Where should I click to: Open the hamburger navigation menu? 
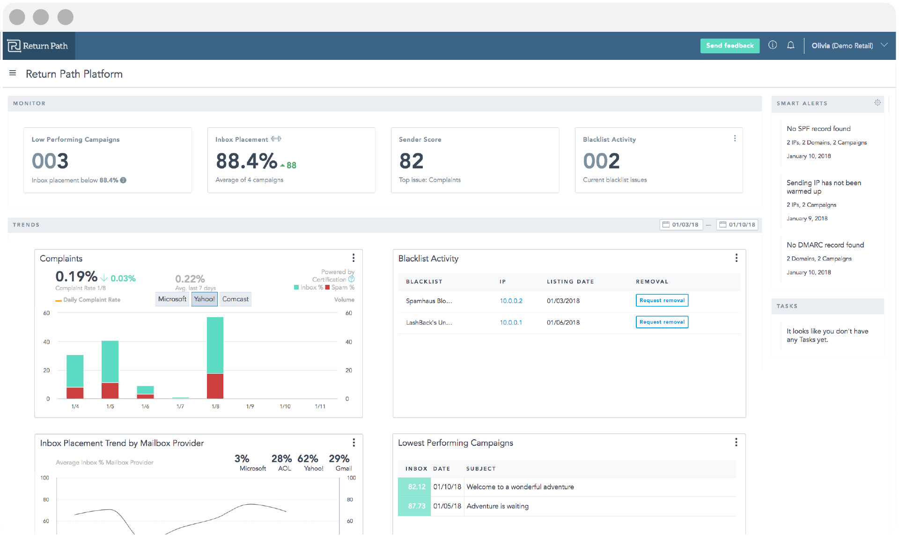[x=13, y=73]
